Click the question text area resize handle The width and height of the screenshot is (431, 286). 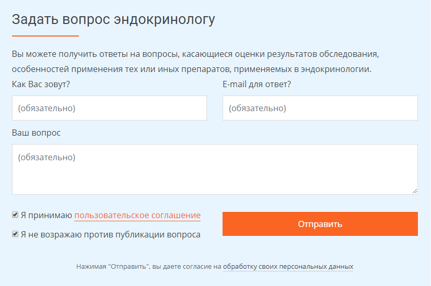(x=415, y=192)
